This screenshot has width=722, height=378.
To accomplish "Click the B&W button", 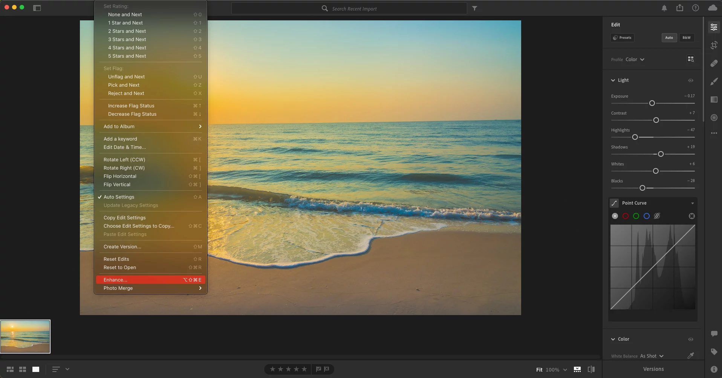I will tap(686, 38).
